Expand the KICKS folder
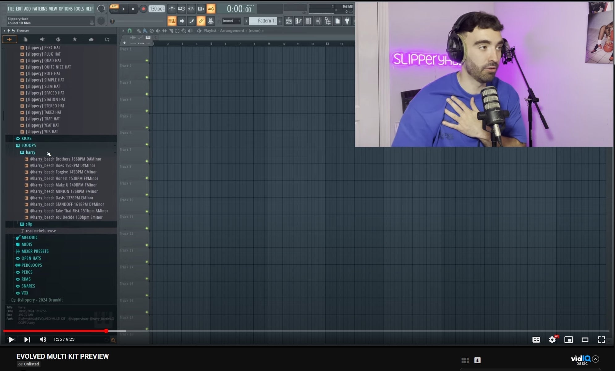The width and height of the screenshot is (615, 371). pyautogui.click(x=26, y=139)
